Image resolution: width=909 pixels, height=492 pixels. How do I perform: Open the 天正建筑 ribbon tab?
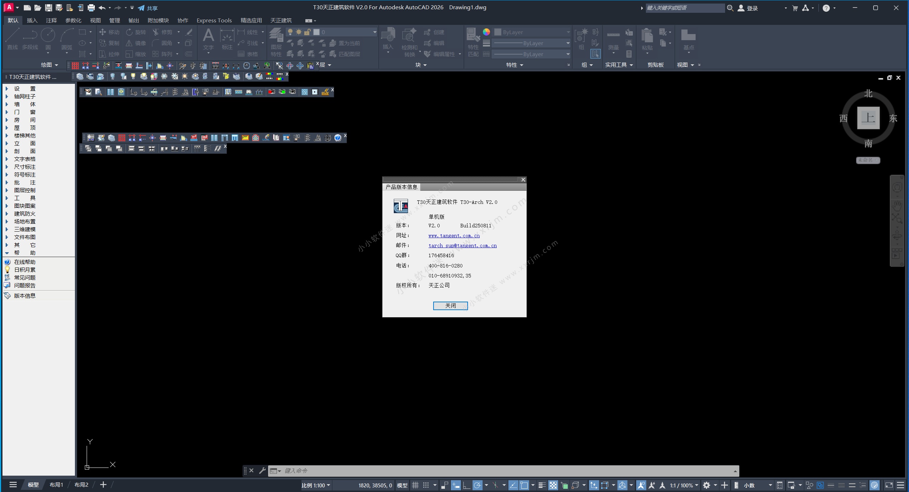[281, 20]
